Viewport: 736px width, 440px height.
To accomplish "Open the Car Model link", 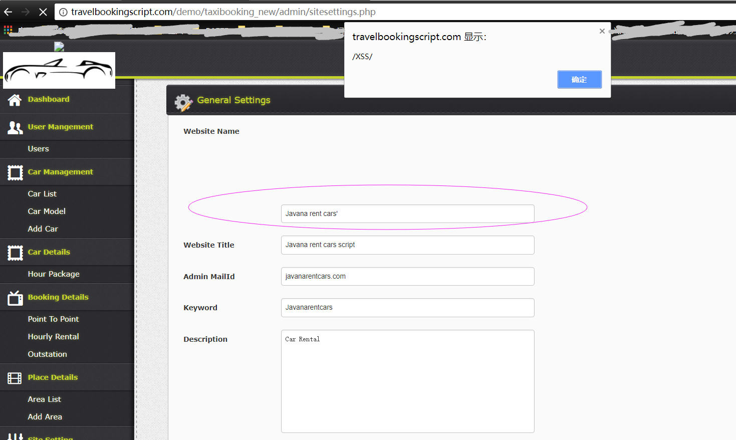I will (47, 211).
